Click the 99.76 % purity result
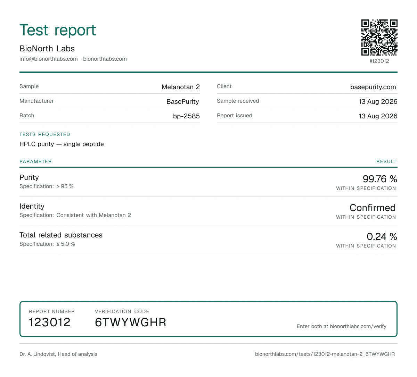This screenshot has height=377, width=417. point(380,179)
